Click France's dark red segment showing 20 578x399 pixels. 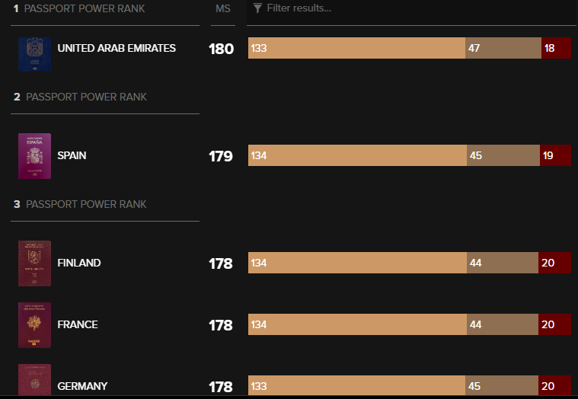pos(554,324)
